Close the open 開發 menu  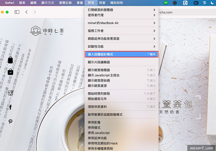pyautogui.click(x=91, y=3)
